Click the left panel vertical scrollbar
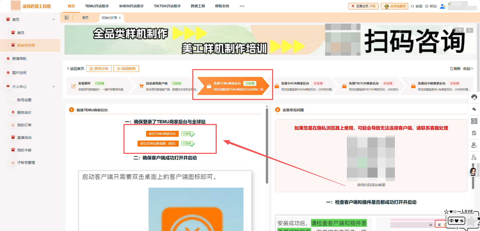This screenshot has width=480, height=231. (x=267, y=145)
